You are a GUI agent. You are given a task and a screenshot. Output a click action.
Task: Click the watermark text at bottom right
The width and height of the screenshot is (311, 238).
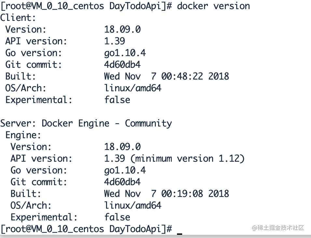278,228
